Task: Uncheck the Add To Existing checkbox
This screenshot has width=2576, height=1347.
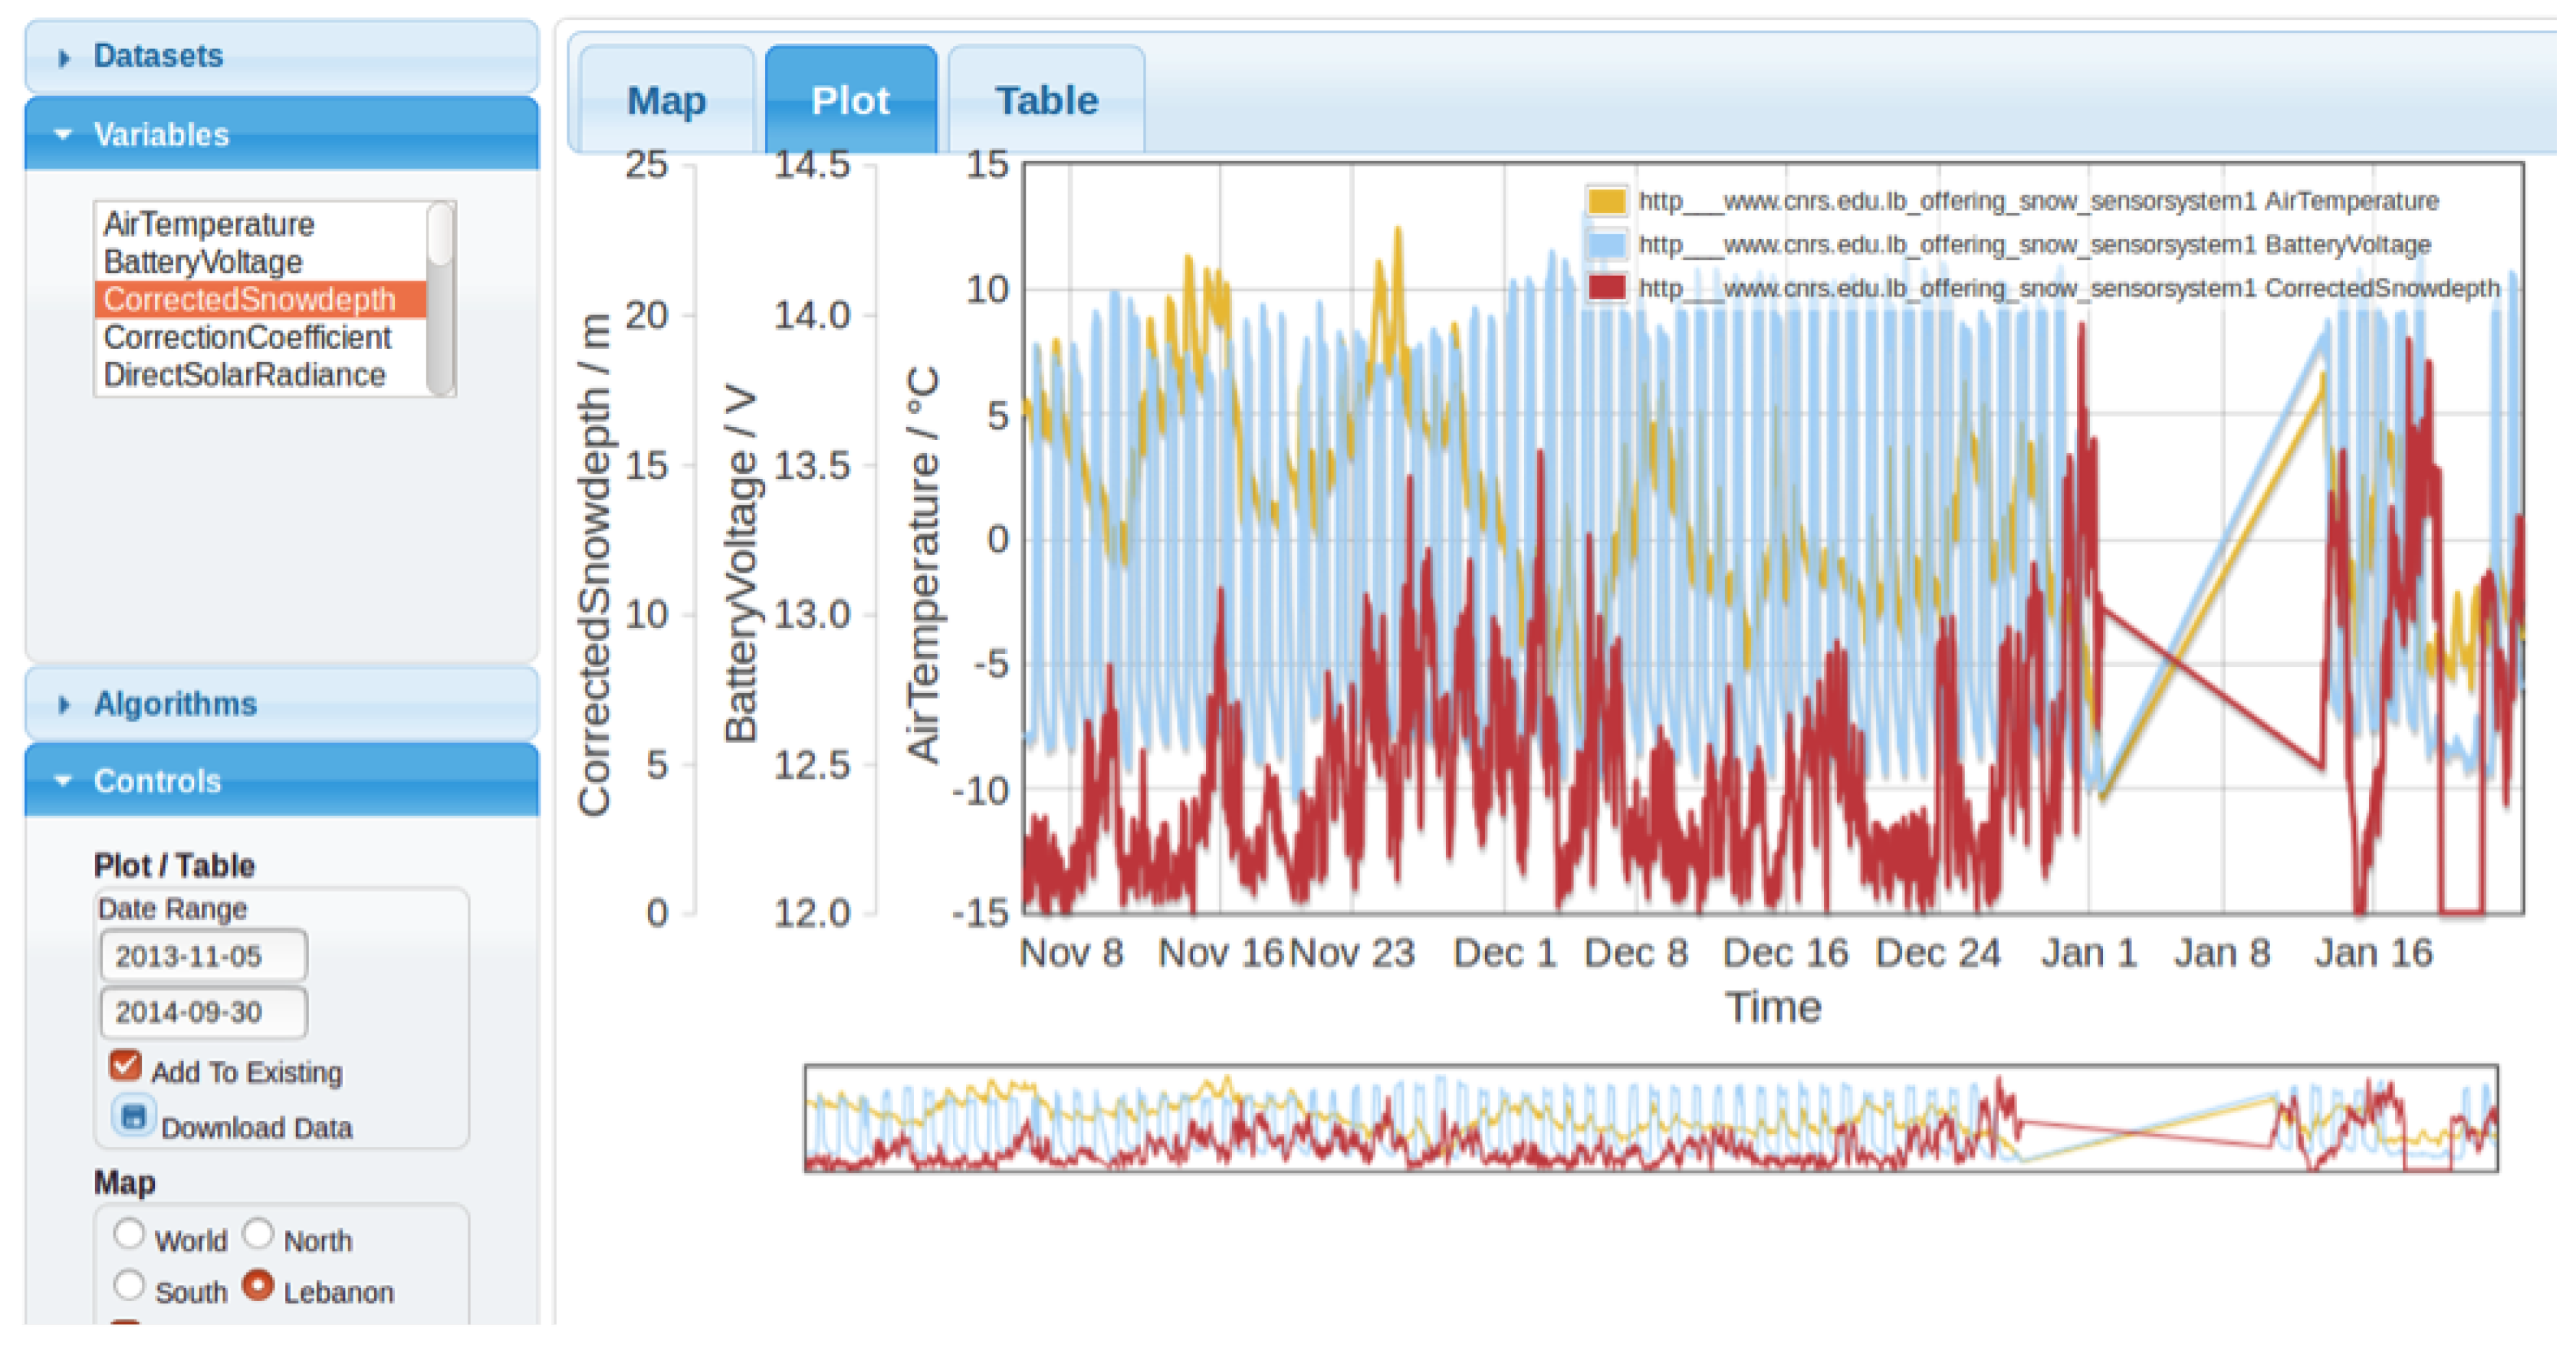Action: click(x=125, y=1065)
